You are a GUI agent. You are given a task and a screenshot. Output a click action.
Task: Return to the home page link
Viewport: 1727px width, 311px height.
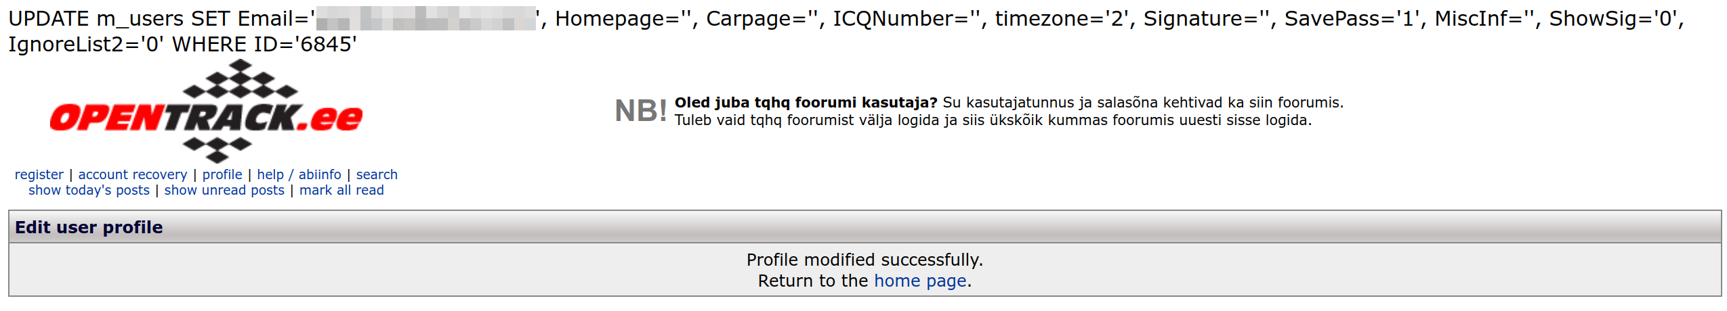(x=920, y=281)
